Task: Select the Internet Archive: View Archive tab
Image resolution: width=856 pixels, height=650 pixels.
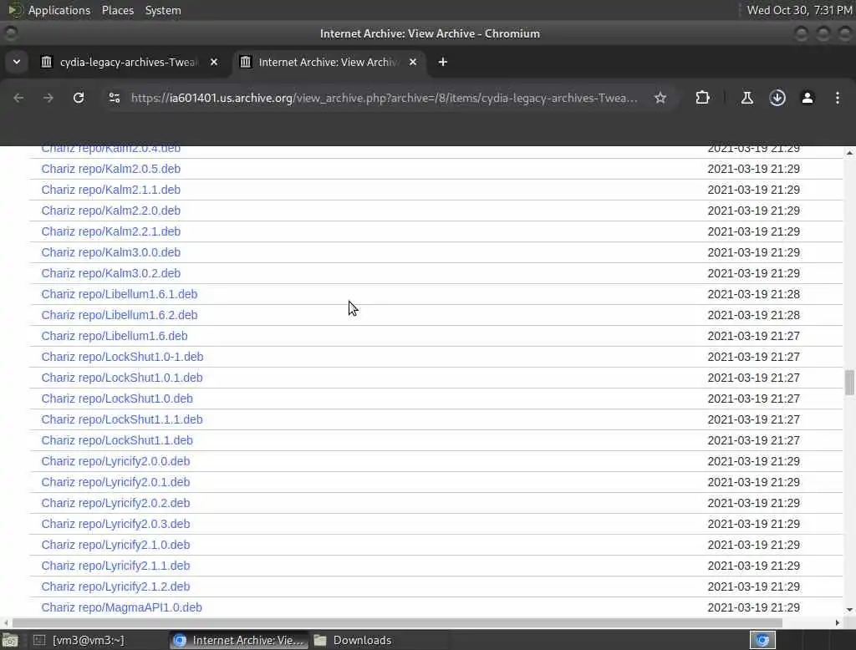Action: tap(329, 62)
